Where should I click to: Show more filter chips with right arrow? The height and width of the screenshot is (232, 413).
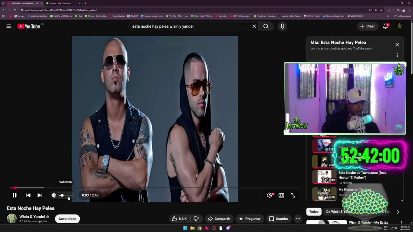point(398,212)
